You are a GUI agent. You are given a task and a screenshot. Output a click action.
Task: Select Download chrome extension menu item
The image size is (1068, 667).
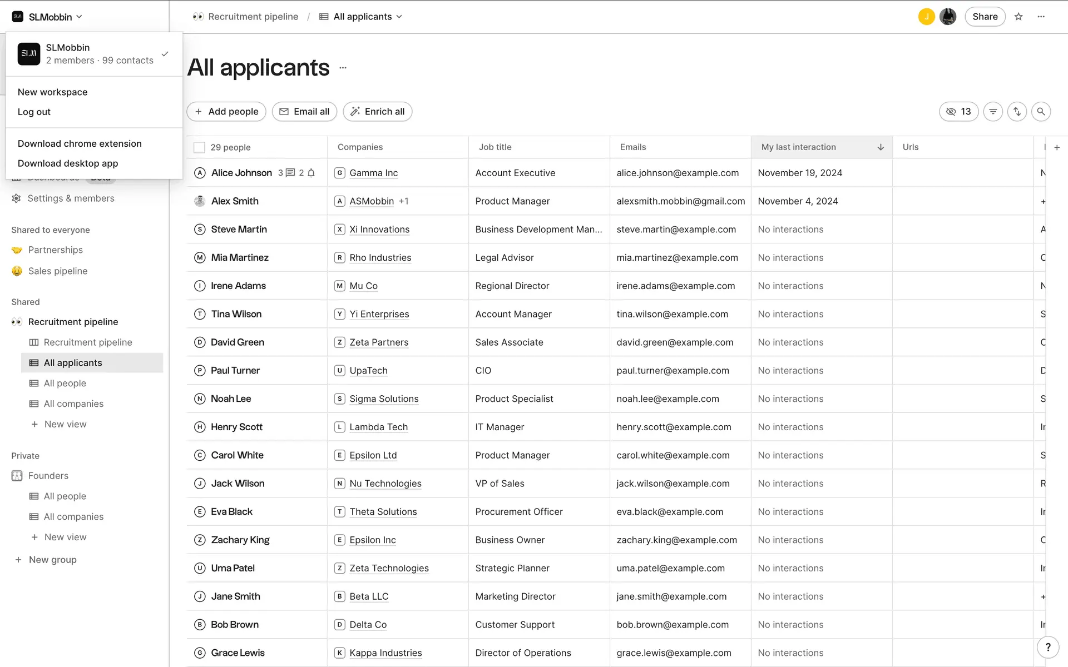tap(80, 143)
